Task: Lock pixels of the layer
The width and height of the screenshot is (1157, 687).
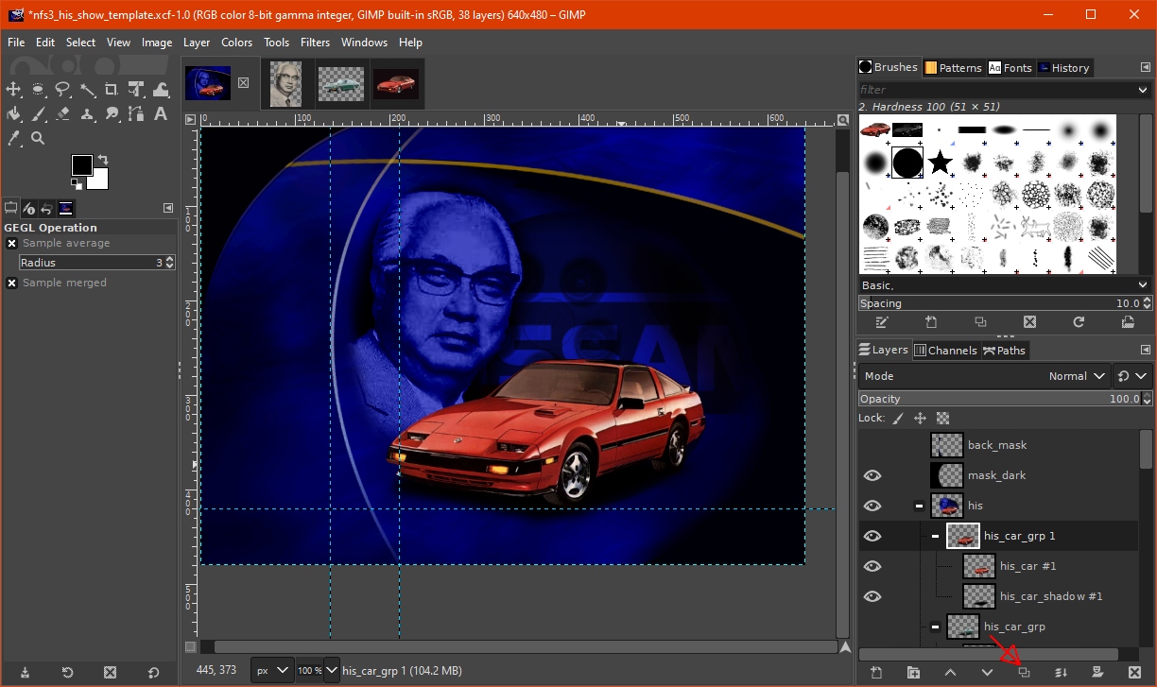Action: pyautogui.click(x=898, y=418)
